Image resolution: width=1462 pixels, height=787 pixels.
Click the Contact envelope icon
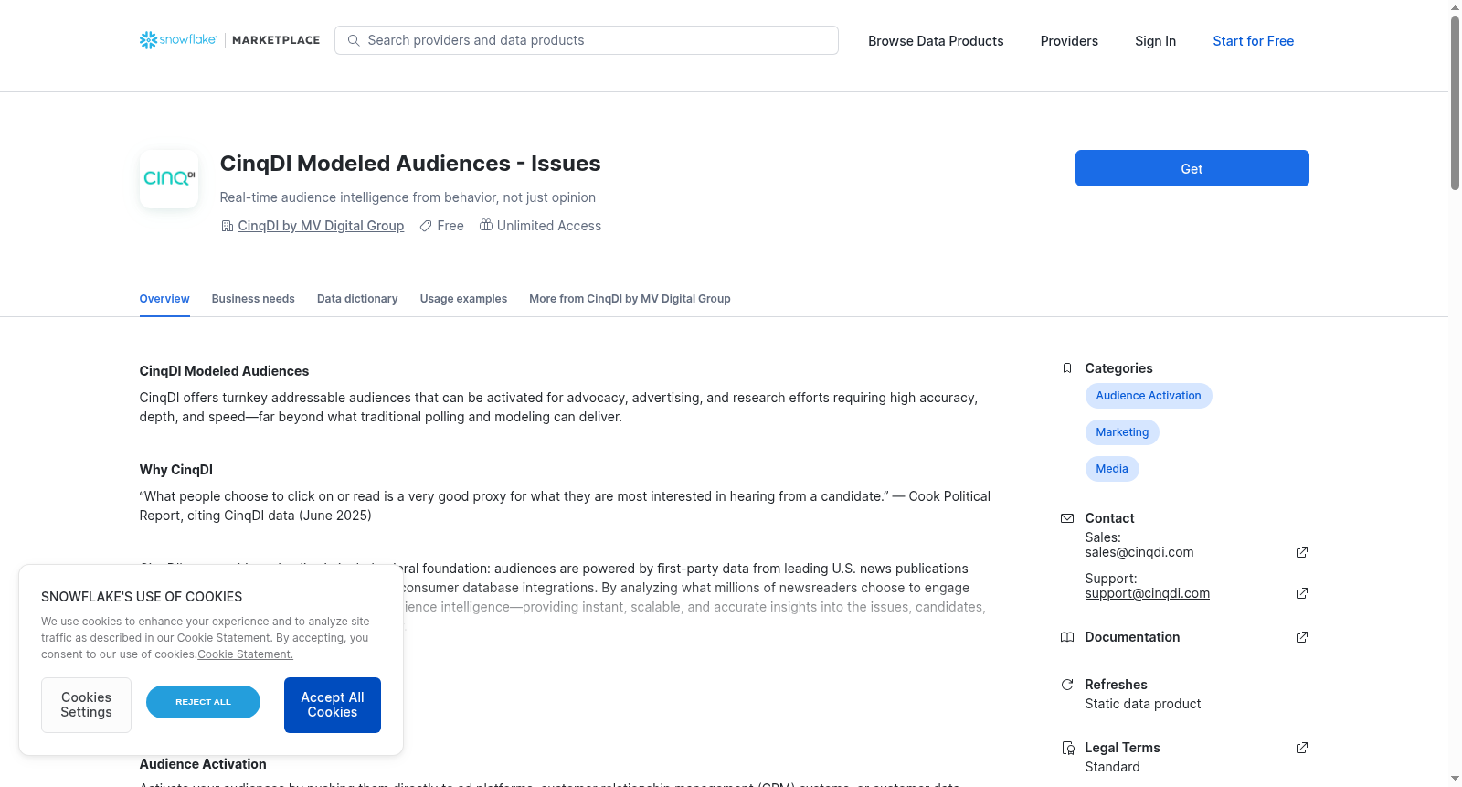(1066, 518)
